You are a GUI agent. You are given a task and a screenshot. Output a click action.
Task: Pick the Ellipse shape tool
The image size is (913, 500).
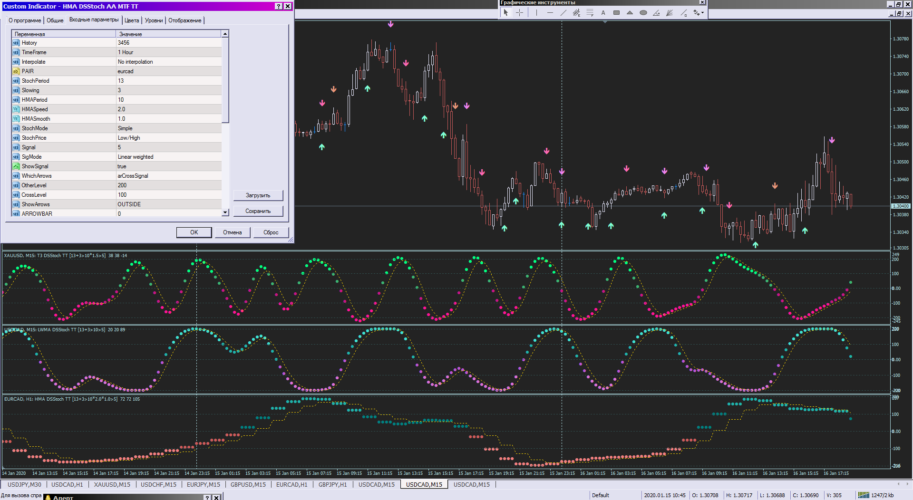643,13
